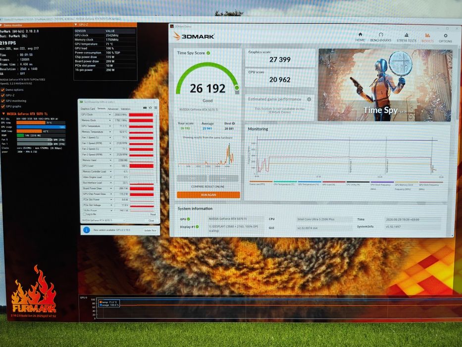Collapse the GPU-Z sensor panel header in FurMark

(x=76, y=25)
